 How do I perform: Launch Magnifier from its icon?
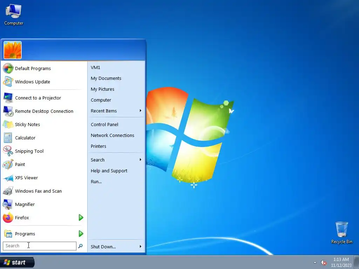pyautogui.click(x=8, y=204)
